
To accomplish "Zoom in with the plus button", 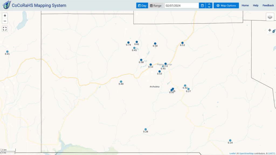I will click(5, 16).
